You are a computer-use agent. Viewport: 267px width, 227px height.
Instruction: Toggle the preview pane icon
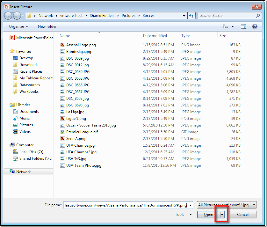pyautogui.click(x=243, y=26)
